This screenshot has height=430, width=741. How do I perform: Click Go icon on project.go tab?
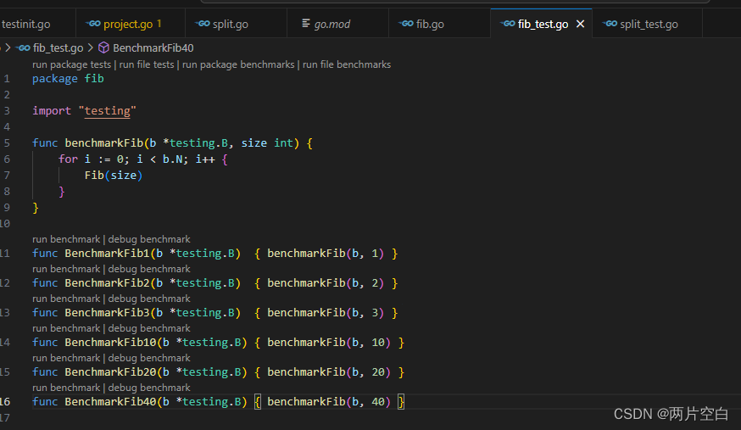coord(93,24)
